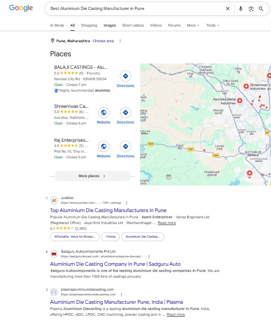Click the Choose area link

pos(103,41)
